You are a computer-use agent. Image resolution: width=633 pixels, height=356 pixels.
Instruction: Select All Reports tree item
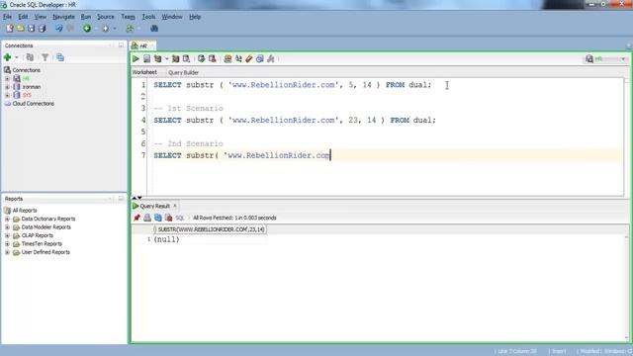point(25,211)
